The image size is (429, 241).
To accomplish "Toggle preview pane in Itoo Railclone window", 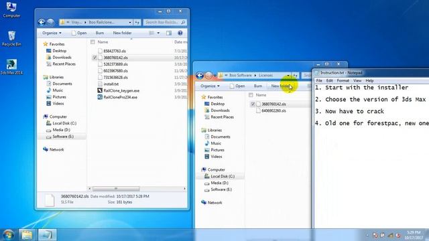I will tap(169, 33).
